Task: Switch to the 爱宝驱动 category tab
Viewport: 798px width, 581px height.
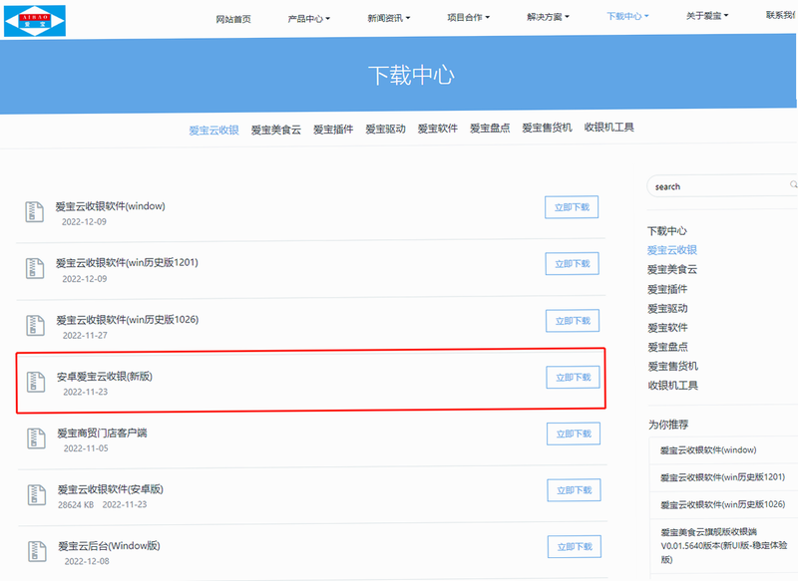Action: click(385, 130)
